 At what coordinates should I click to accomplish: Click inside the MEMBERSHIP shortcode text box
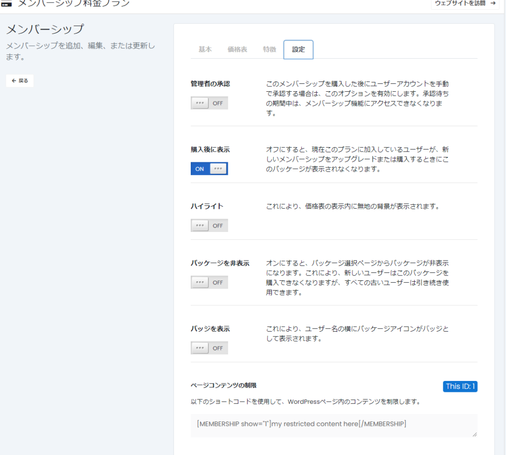coord(334,424)
